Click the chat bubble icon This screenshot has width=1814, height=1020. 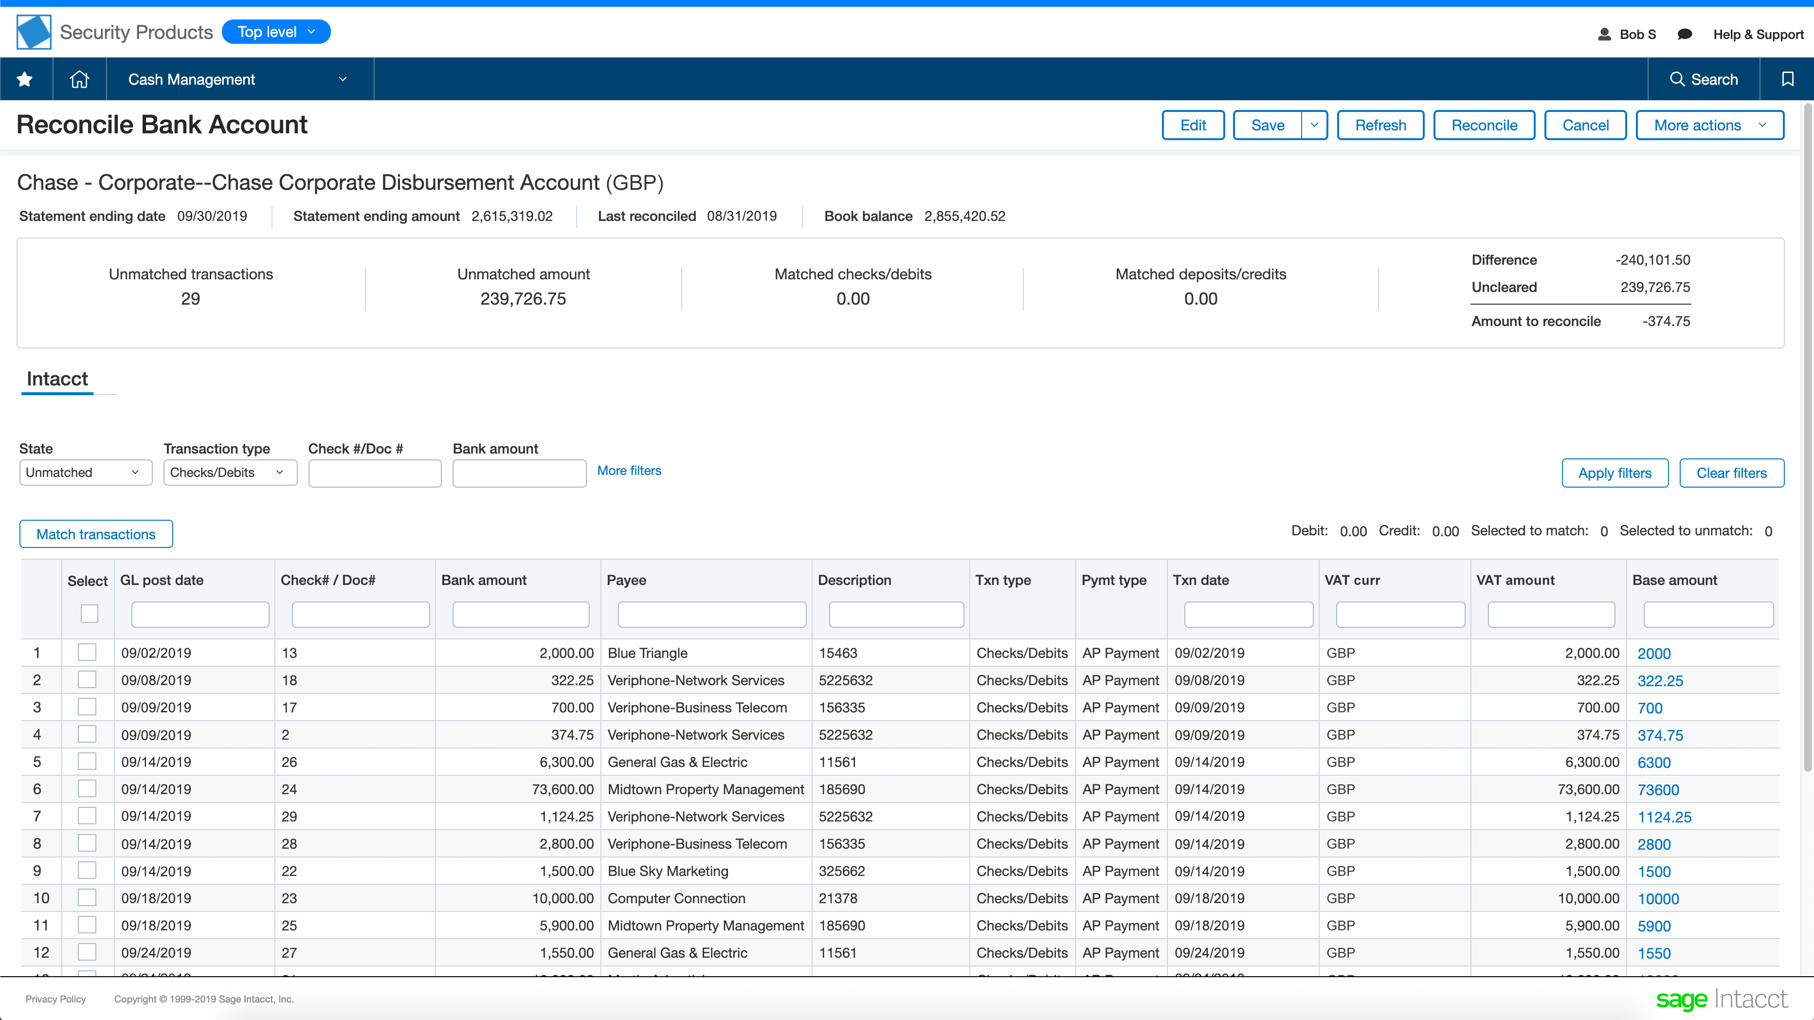pos(1685,34)
